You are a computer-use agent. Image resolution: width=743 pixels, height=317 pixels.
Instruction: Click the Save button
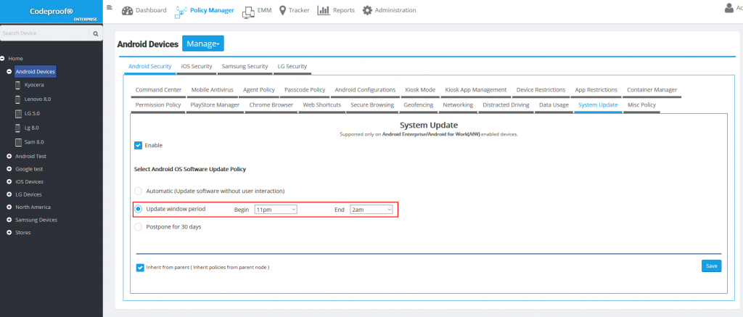pos(711,265)
